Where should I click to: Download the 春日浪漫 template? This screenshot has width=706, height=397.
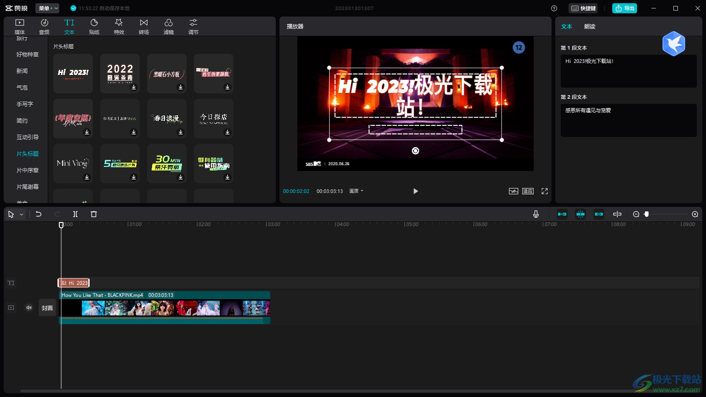pyautogui.click(x=181, y=132)
